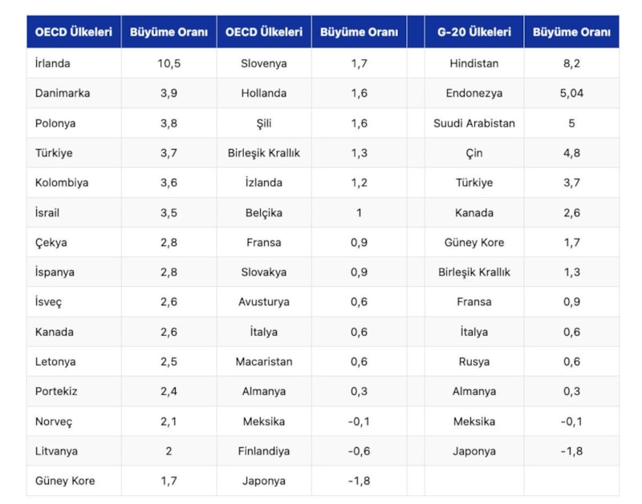Select the Kolombiya country cell
Image resolution: width=642 pixels, height=504 pixels.
pyautogui.click(x=74, y=183)
